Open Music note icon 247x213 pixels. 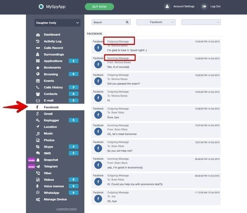pos(38,134)
